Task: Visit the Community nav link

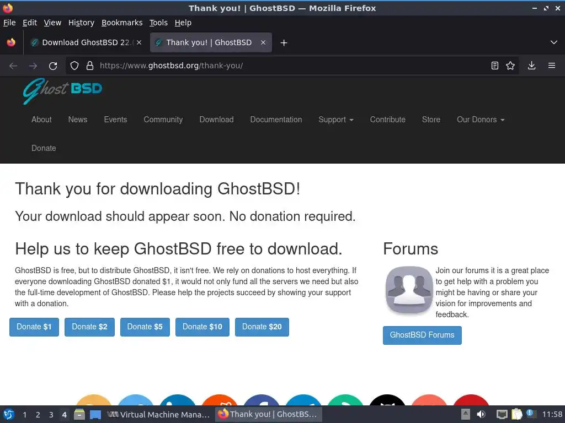Action: pos(163,120)
